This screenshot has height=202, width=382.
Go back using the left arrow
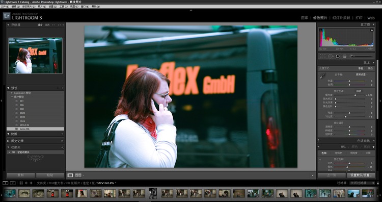click(x=26, y=183)
